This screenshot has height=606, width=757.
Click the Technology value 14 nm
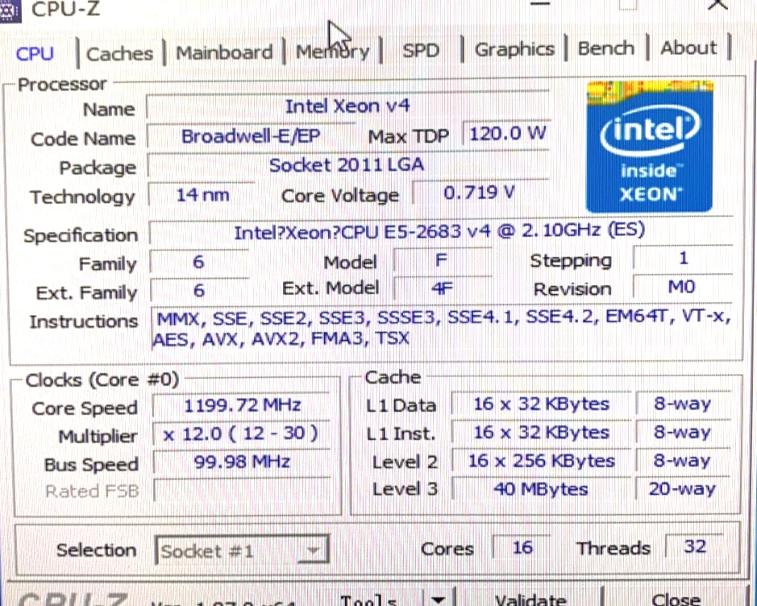(202, 195)
